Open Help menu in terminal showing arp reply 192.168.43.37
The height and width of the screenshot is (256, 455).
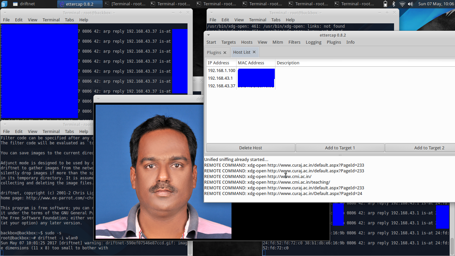tap(84, 20)
